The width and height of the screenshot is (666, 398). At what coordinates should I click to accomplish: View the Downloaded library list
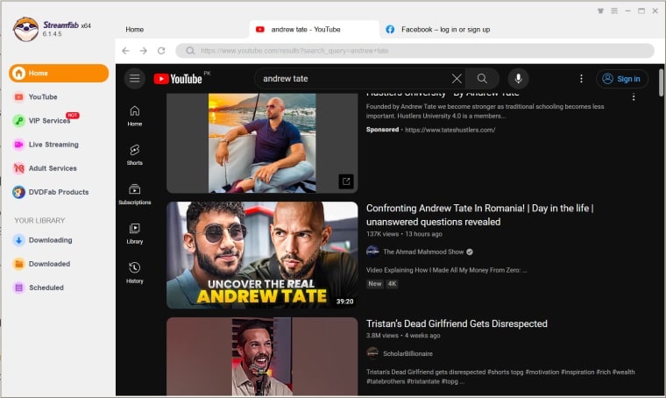pyautogui.click(x=49, y=264)
